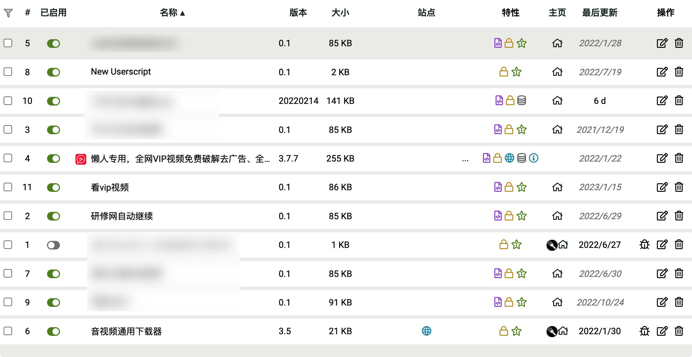The width and height of the screenshot is (692, 357).
Task: Sort scripts by 大小 column
Action: click(x=340, y=13)
